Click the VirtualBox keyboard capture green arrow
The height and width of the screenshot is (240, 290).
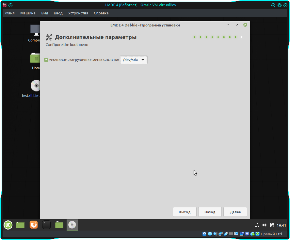pyautogui.click(x=257, y=234)
